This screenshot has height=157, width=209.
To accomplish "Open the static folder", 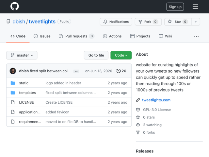I will click(24, 83).
